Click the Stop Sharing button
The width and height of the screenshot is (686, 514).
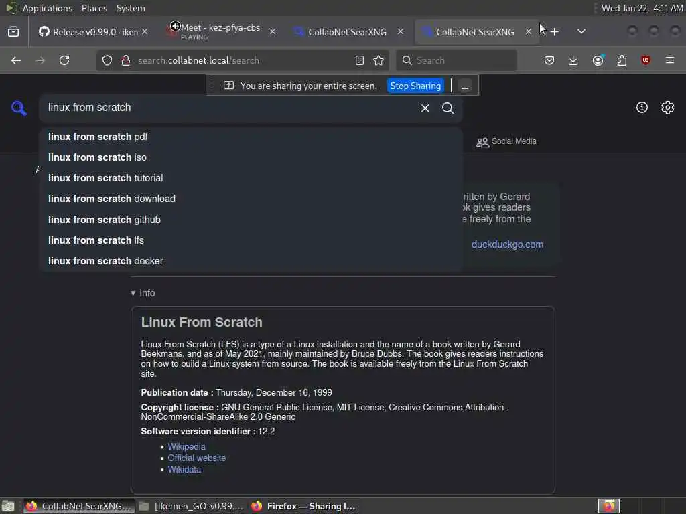[x=415, y=86]
